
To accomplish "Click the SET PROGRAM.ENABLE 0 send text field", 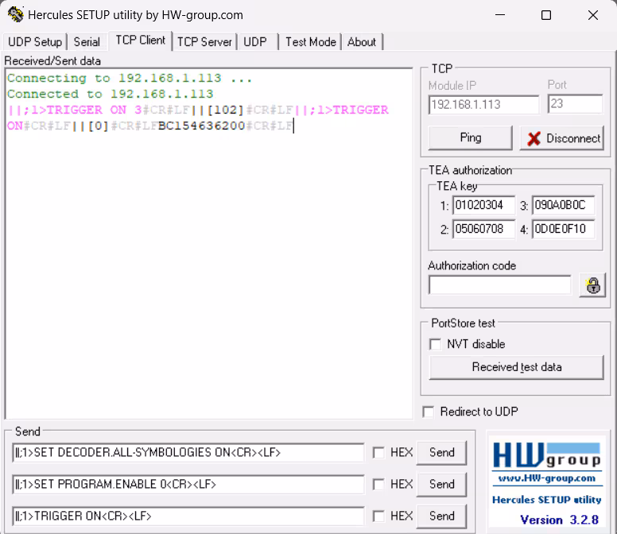I will [188, 484].
